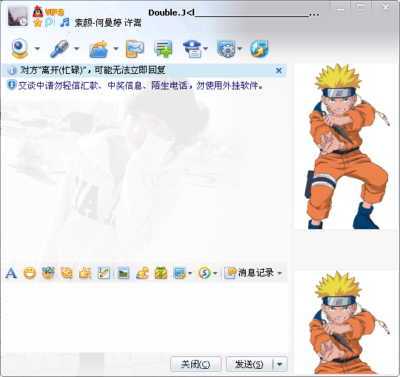This screenshot has width=400, height=377.
Task: Open 消息记录 message history
Action: point(249,273)
